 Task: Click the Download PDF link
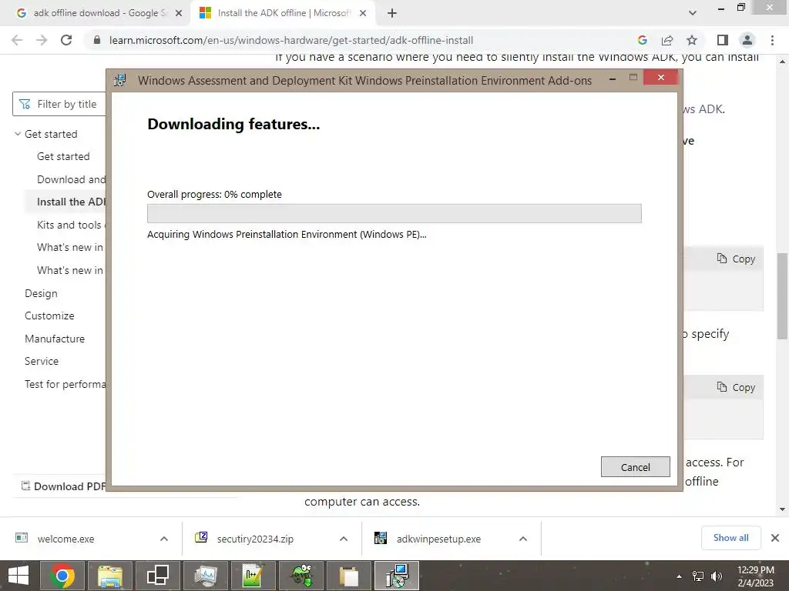tap(64, 486)
